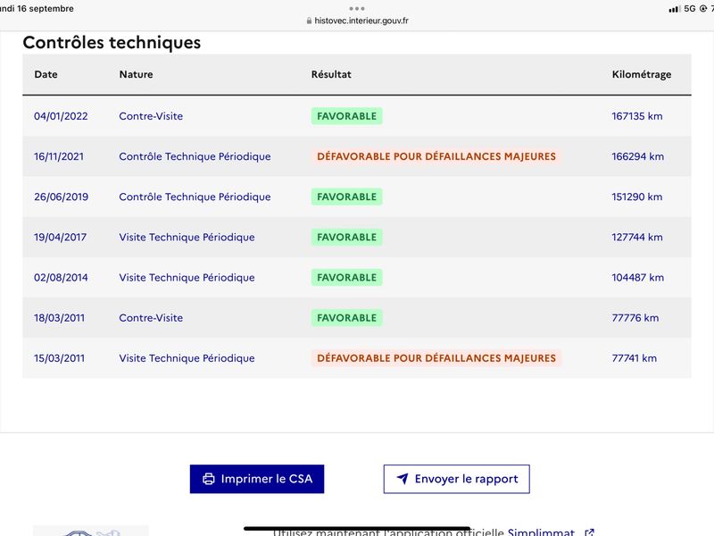Click the 15/03/2011 Défavorable result badge
714x536 pixels.
tap(436, 358)
